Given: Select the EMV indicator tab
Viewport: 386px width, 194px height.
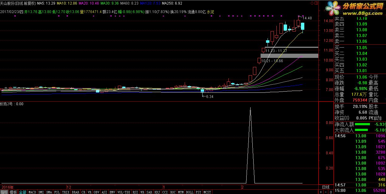Looking at the screenshot, I should point(112,192).
